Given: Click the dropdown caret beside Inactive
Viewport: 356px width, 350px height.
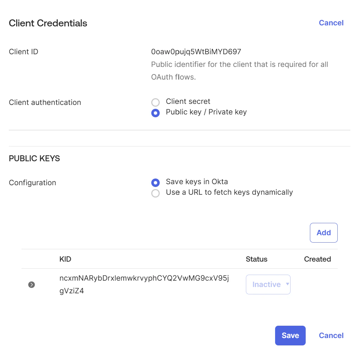Looking at the screenshot, I should coord(287,284).
